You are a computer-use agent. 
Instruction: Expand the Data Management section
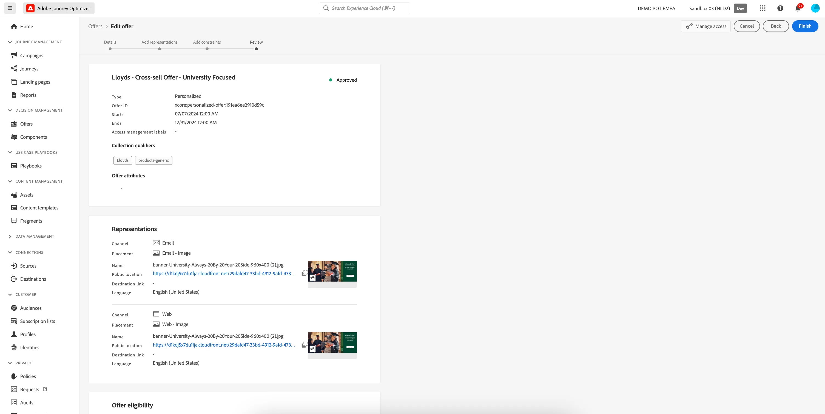click(x=10, y=237)
